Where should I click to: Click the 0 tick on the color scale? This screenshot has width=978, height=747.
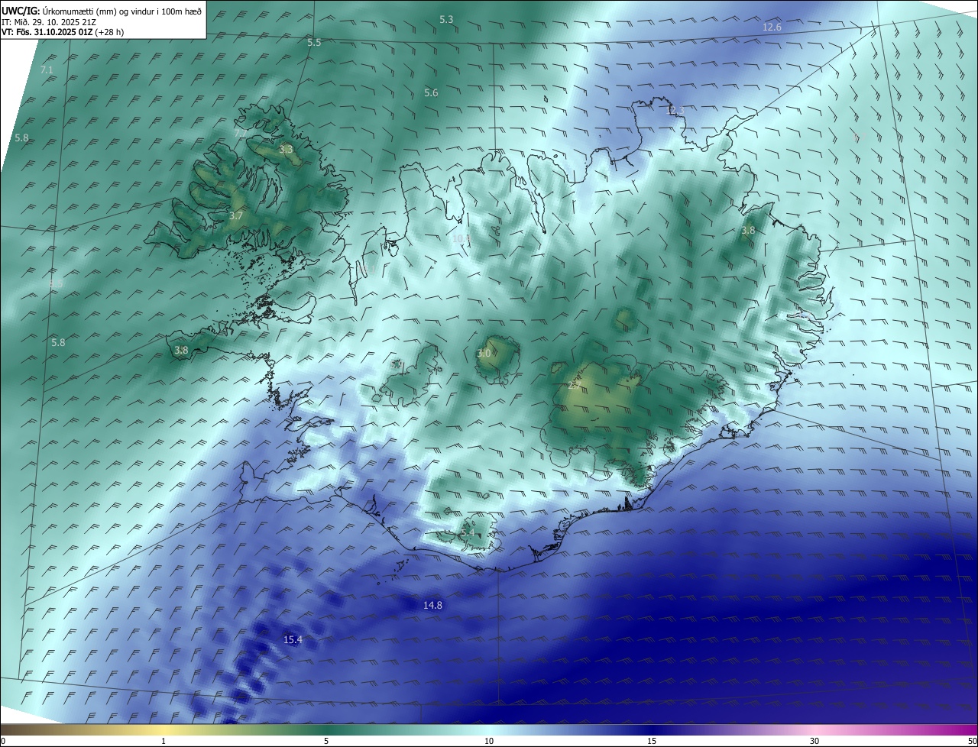[2, 741]
